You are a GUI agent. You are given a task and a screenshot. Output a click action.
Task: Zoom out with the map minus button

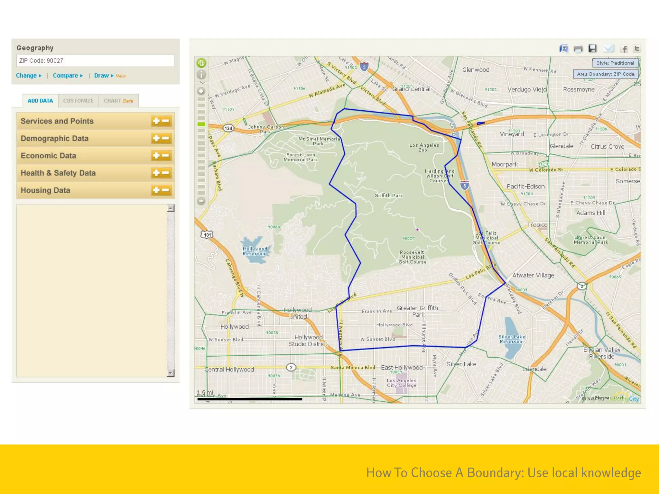pos(201,201)
